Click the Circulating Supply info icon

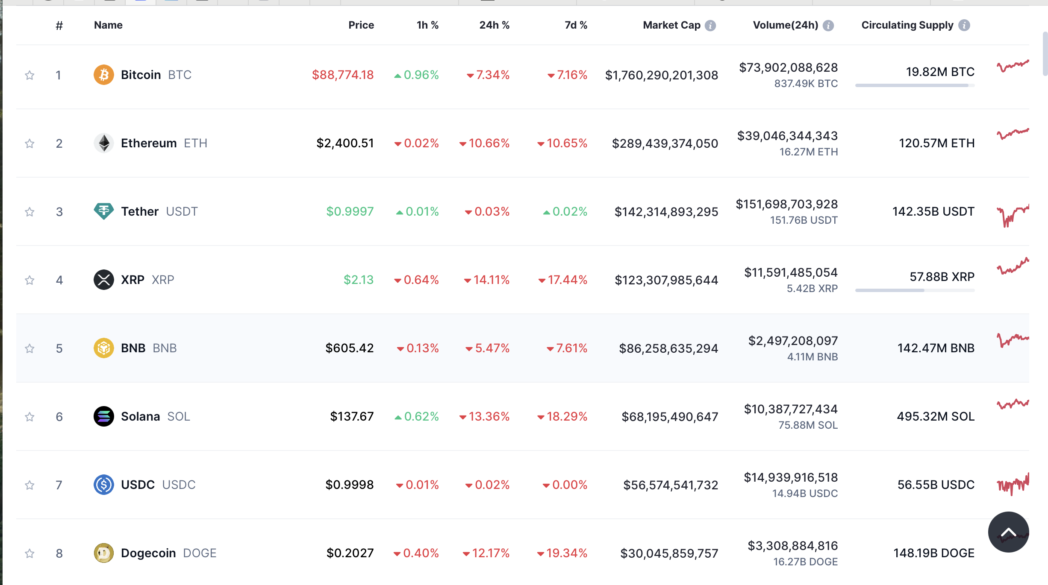click(964, 26)
